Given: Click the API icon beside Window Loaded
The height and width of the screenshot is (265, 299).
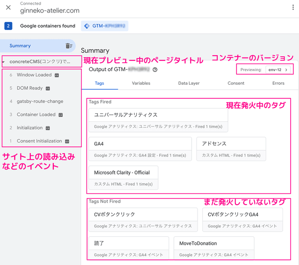Looking at the screenshot, I should (x=57, y=75).
